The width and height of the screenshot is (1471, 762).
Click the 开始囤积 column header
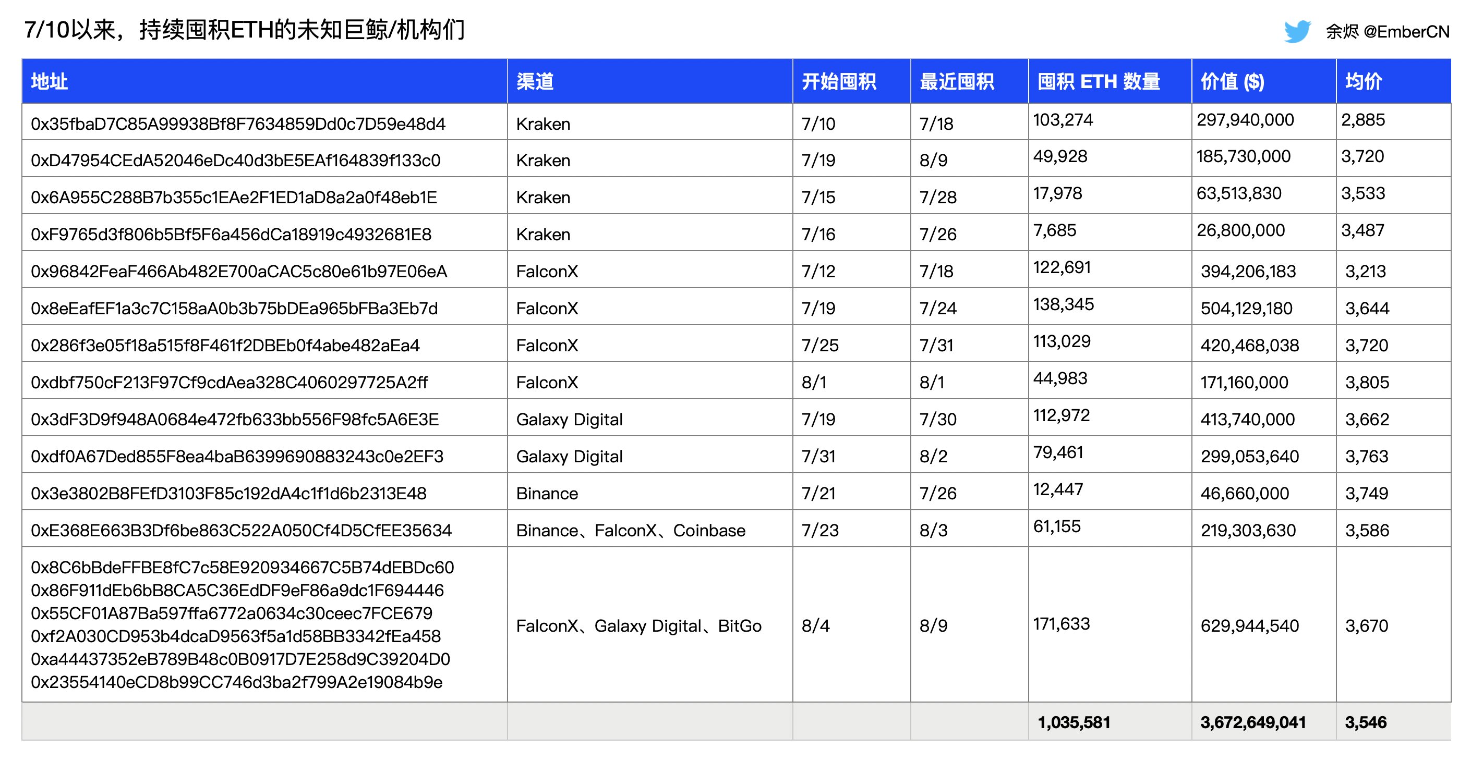[x=838, y=81]
